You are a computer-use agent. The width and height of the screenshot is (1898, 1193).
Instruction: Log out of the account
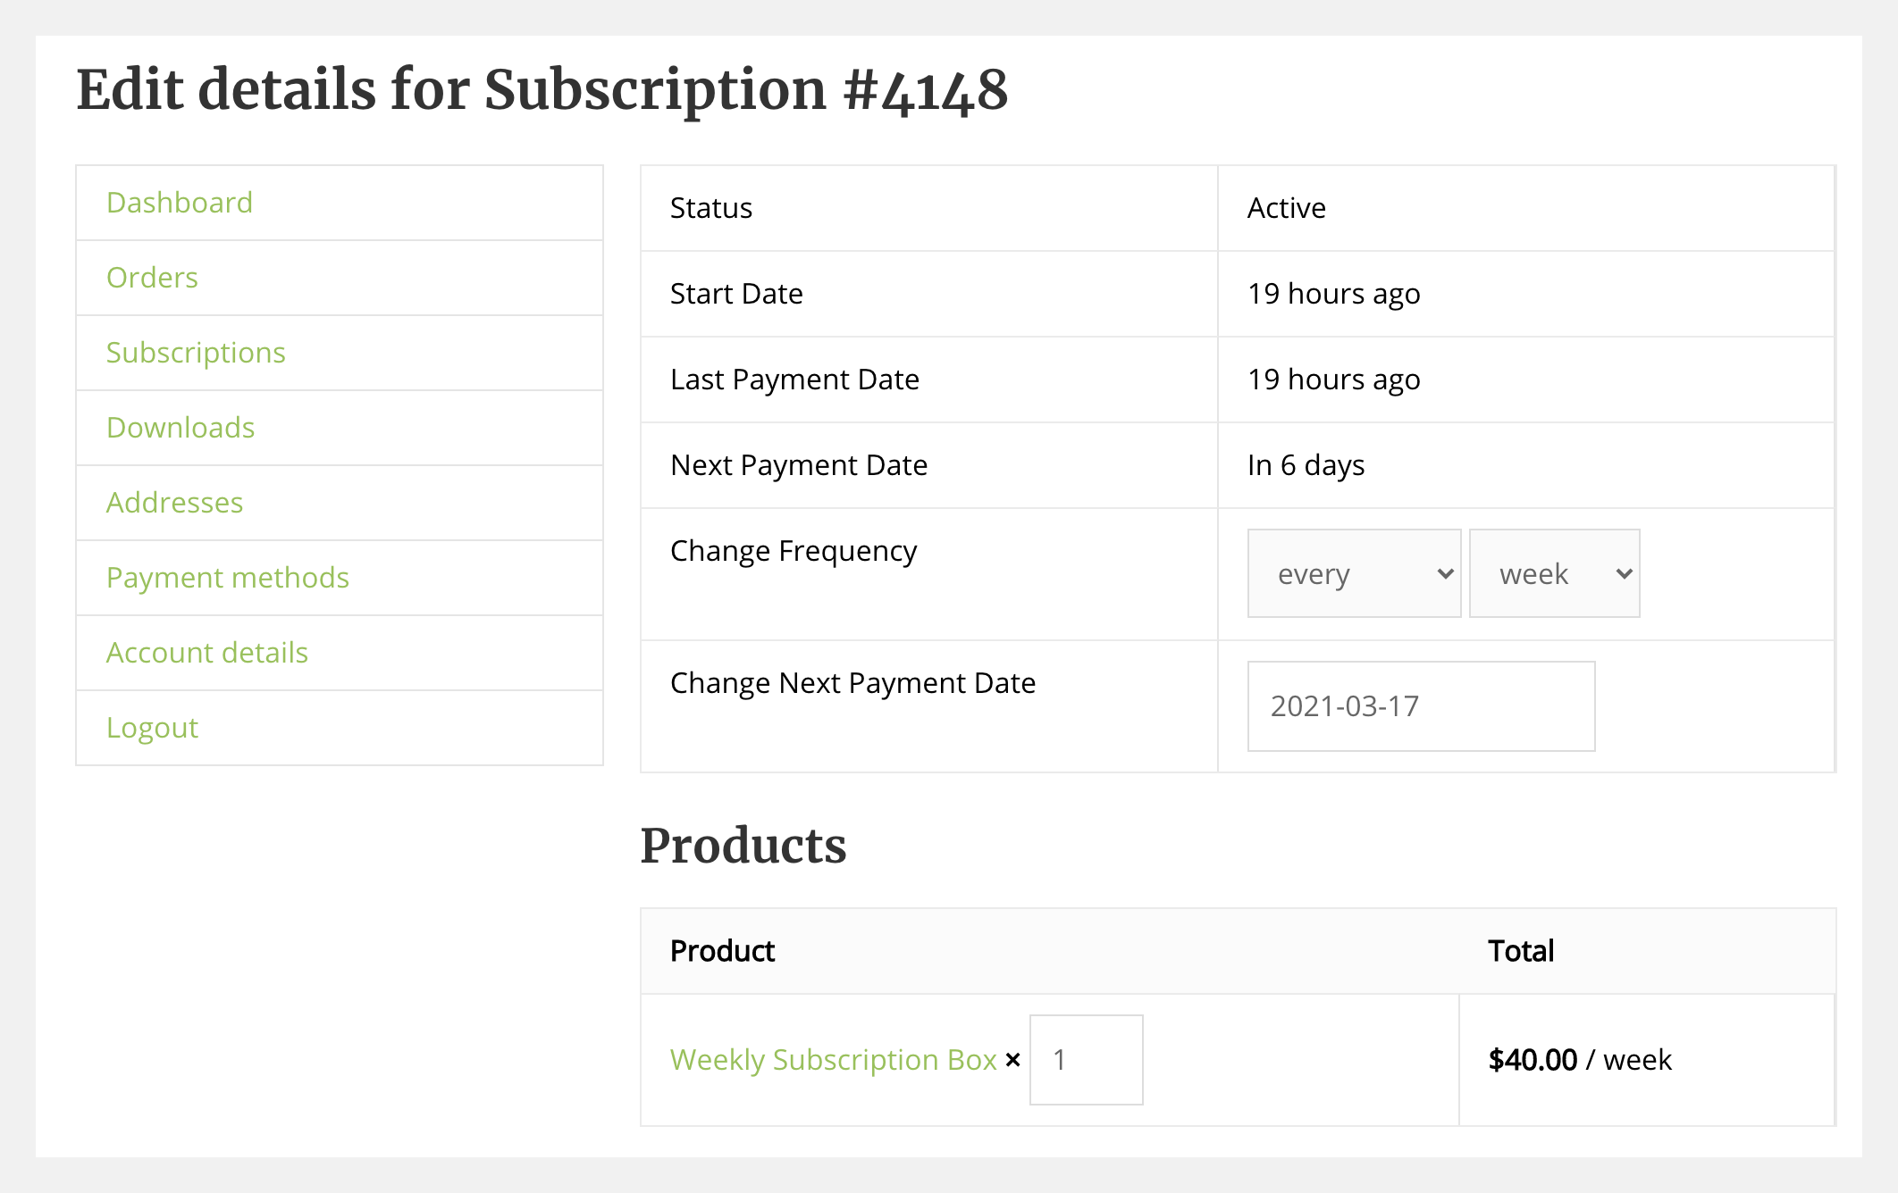click(x=153, y=728)
